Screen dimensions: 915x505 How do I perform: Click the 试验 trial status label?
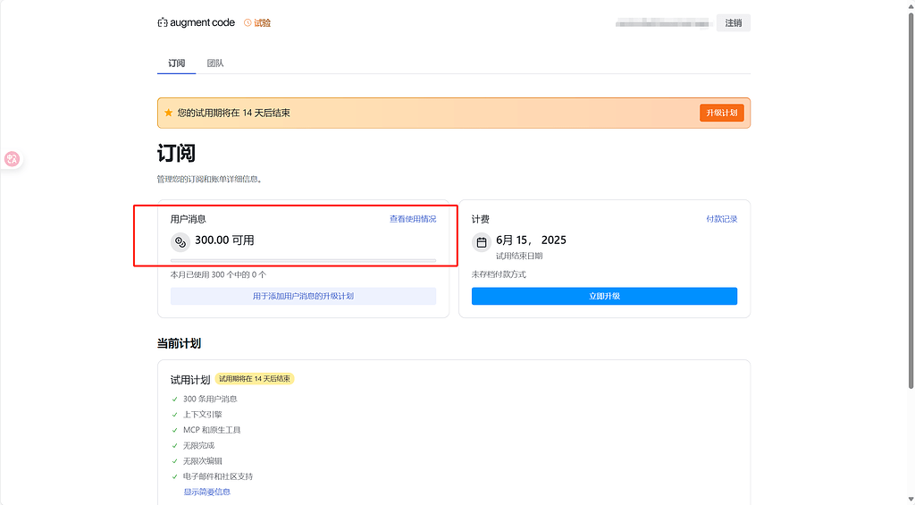click(x=262, y=22)
